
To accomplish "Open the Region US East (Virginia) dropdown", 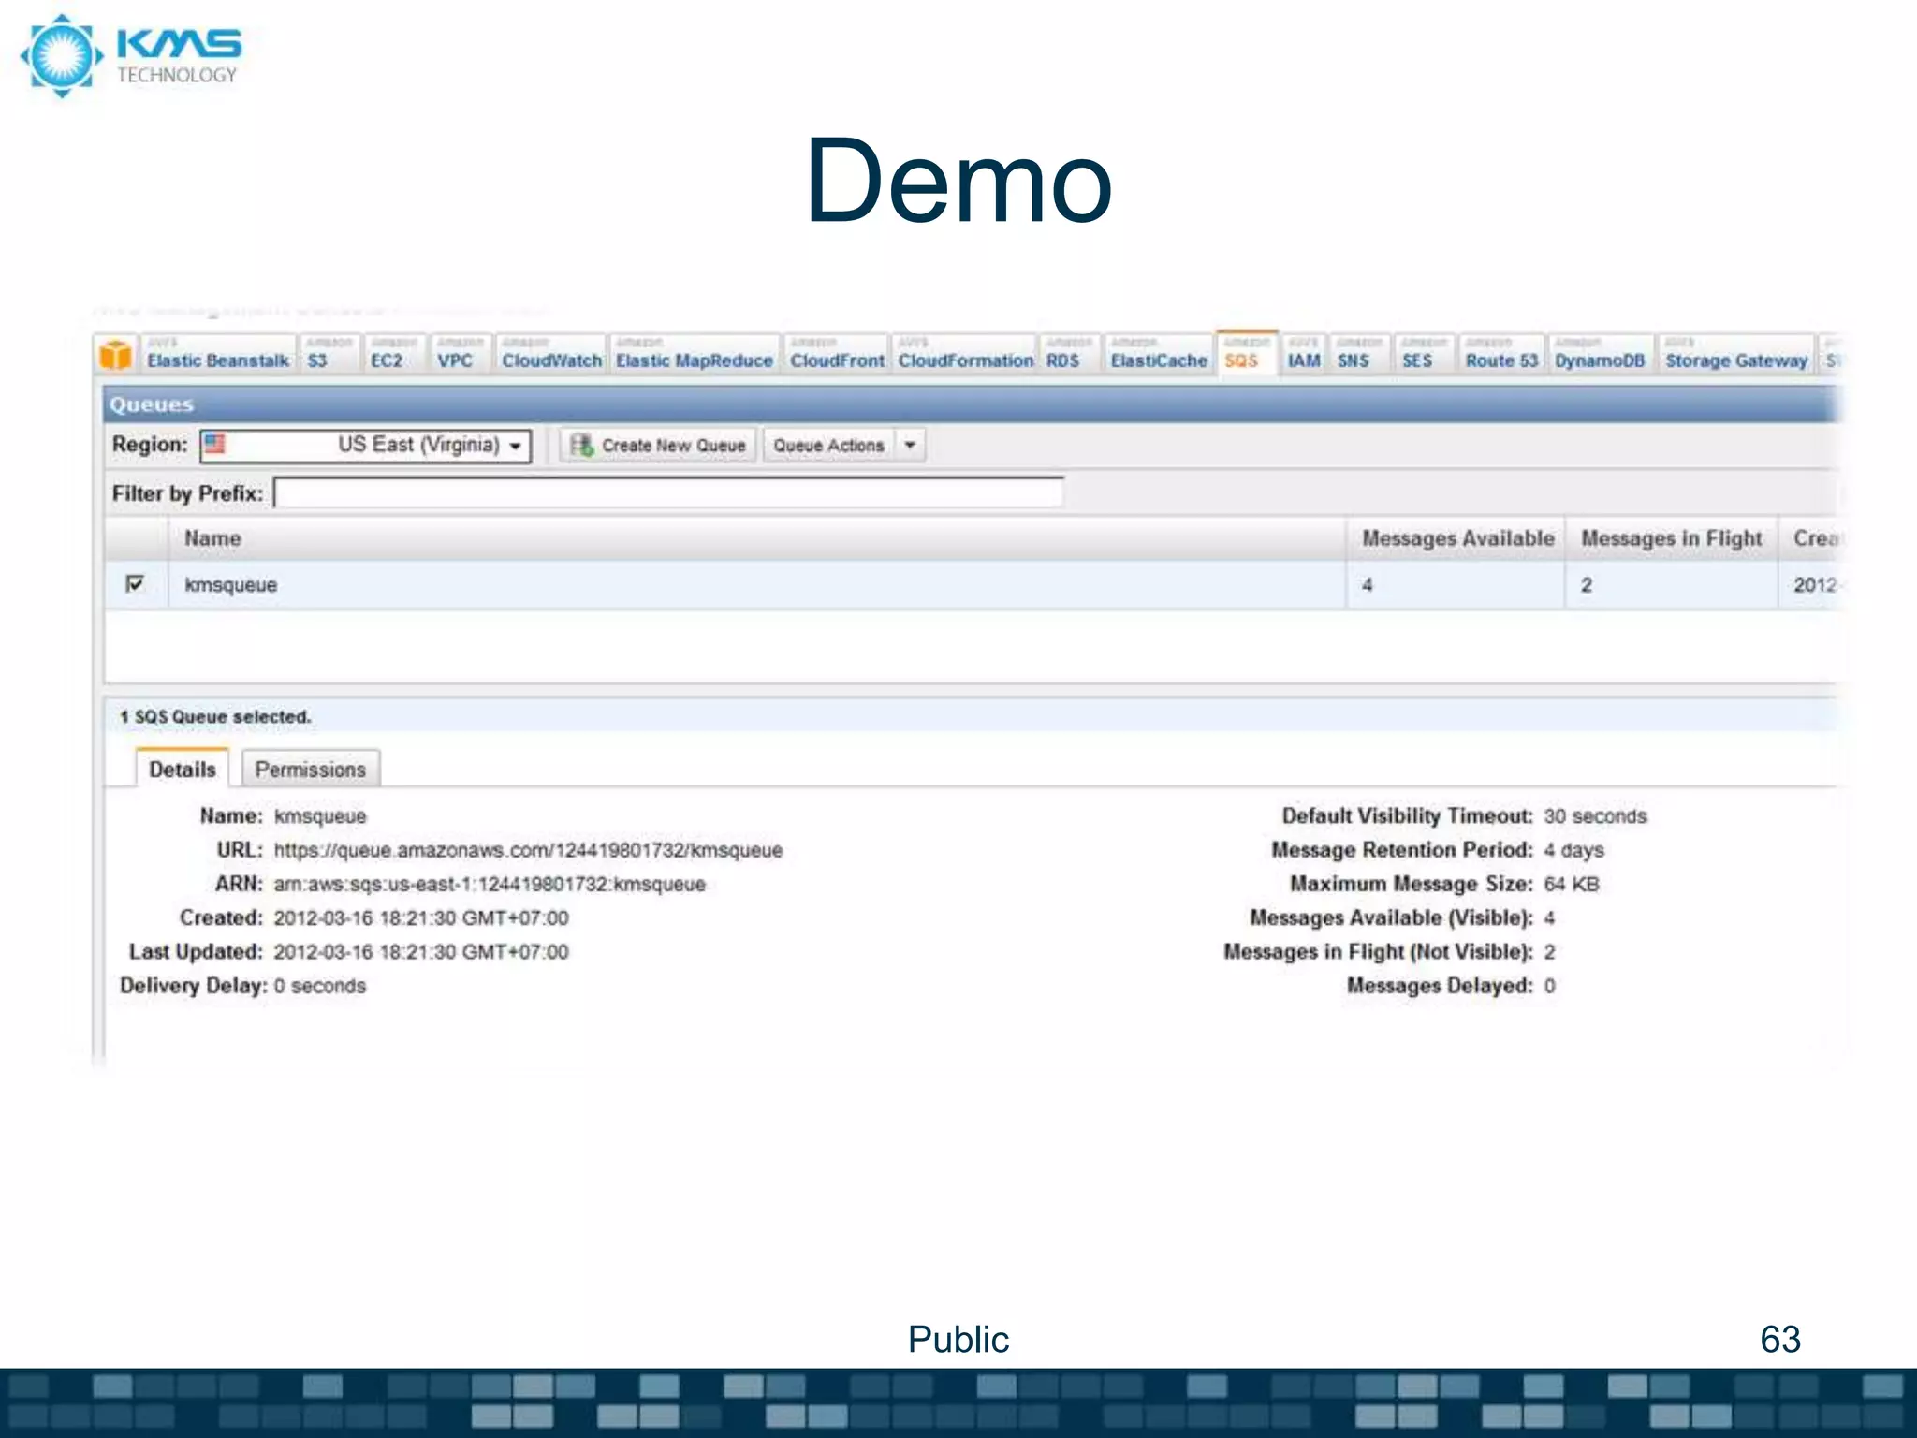I will coord(365,446).
